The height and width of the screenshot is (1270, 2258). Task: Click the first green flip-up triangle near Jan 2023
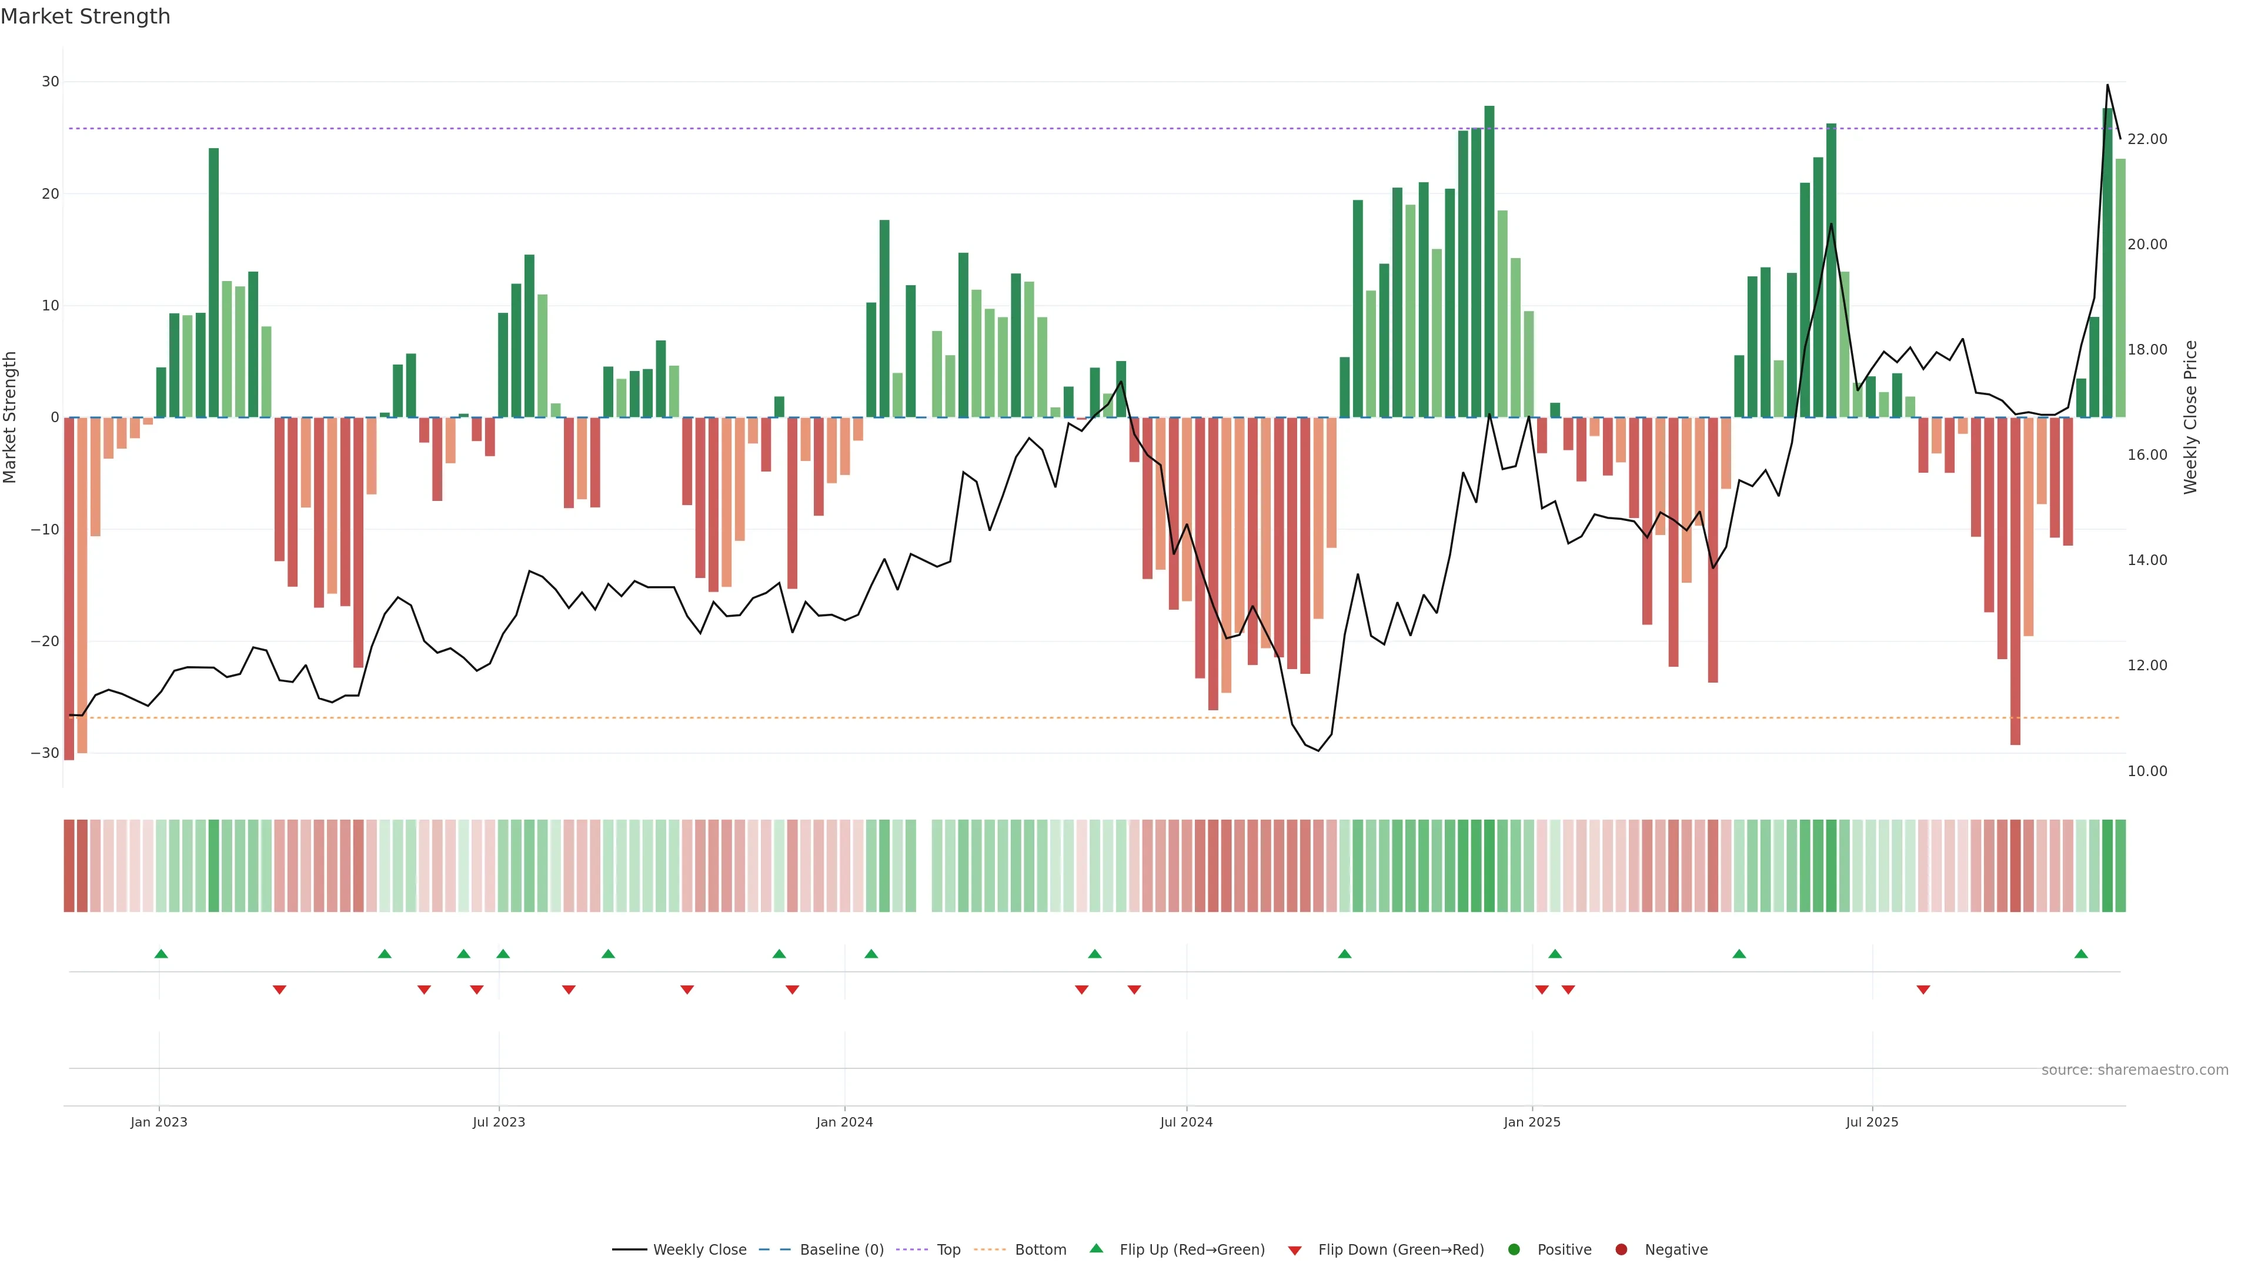[x=161, y=954]
